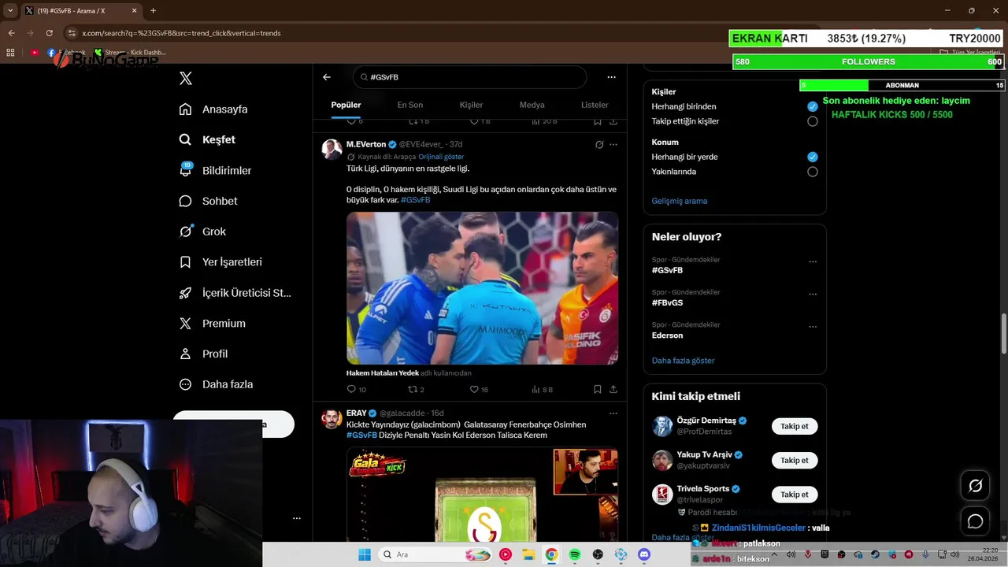Click Grok explain icon on M.EVerton post
1008x567 pixels.
(x=599, y=145)
